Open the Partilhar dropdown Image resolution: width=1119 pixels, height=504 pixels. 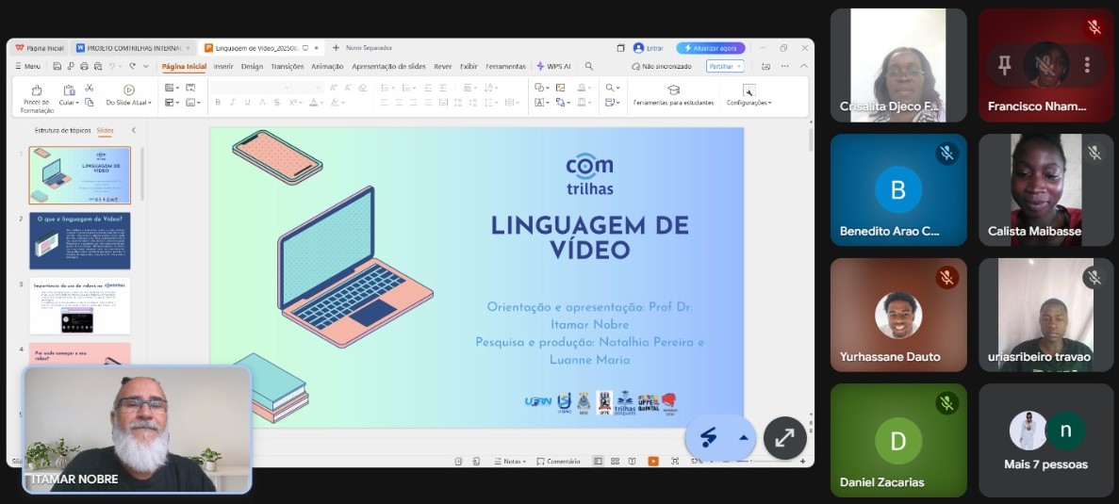tap(725, 67)
